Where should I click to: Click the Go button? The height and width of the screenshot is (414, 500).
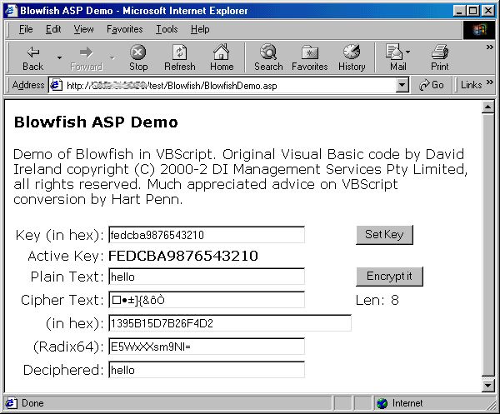(x=432, y=85)
